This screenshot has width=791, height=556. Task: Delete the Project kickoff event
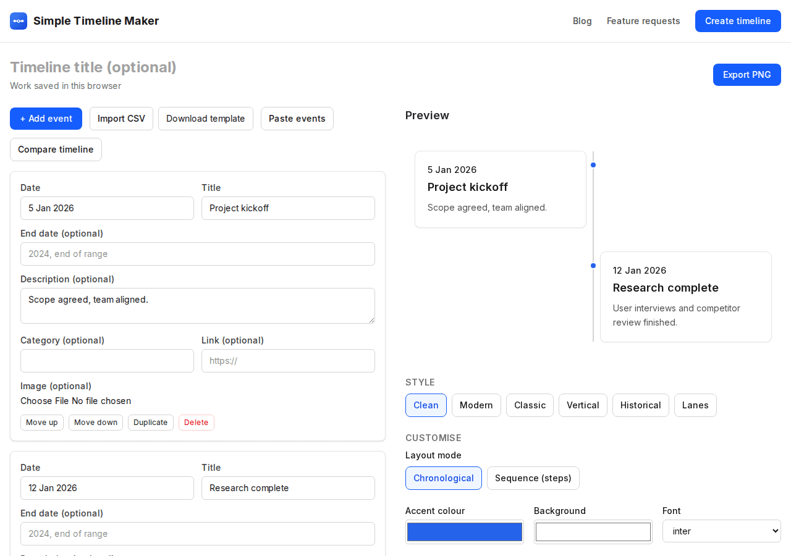[197, 423]
